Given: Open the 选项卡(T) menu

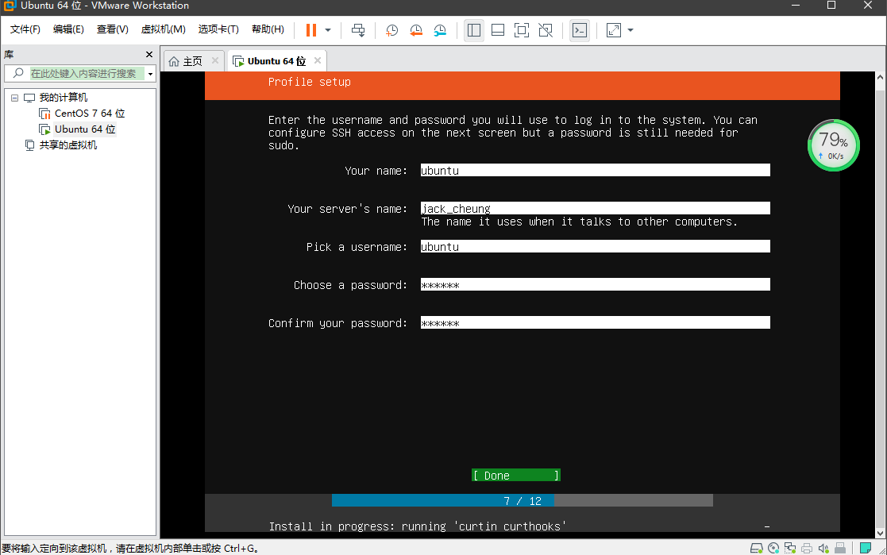Looking at the screenshot, I should pos(218,29).
